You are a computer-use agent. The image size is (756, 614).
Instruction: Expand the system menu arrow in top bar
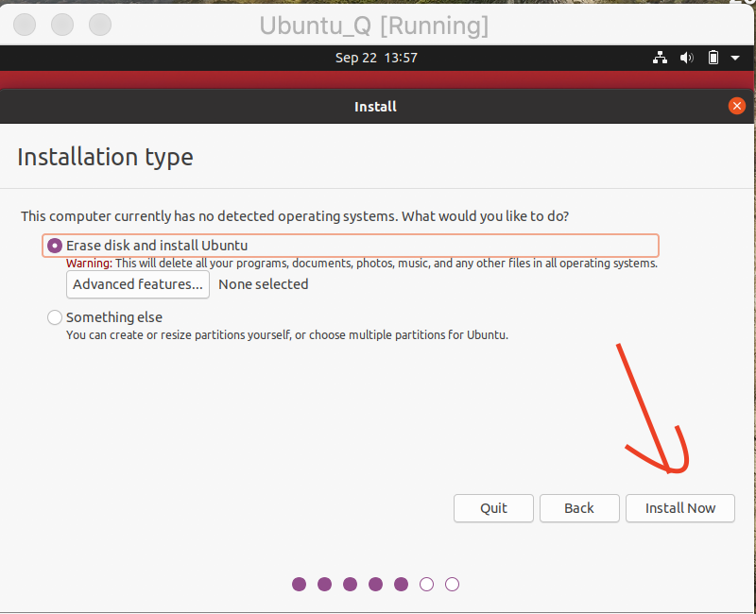pyautogui.click(x=735, y=58)
